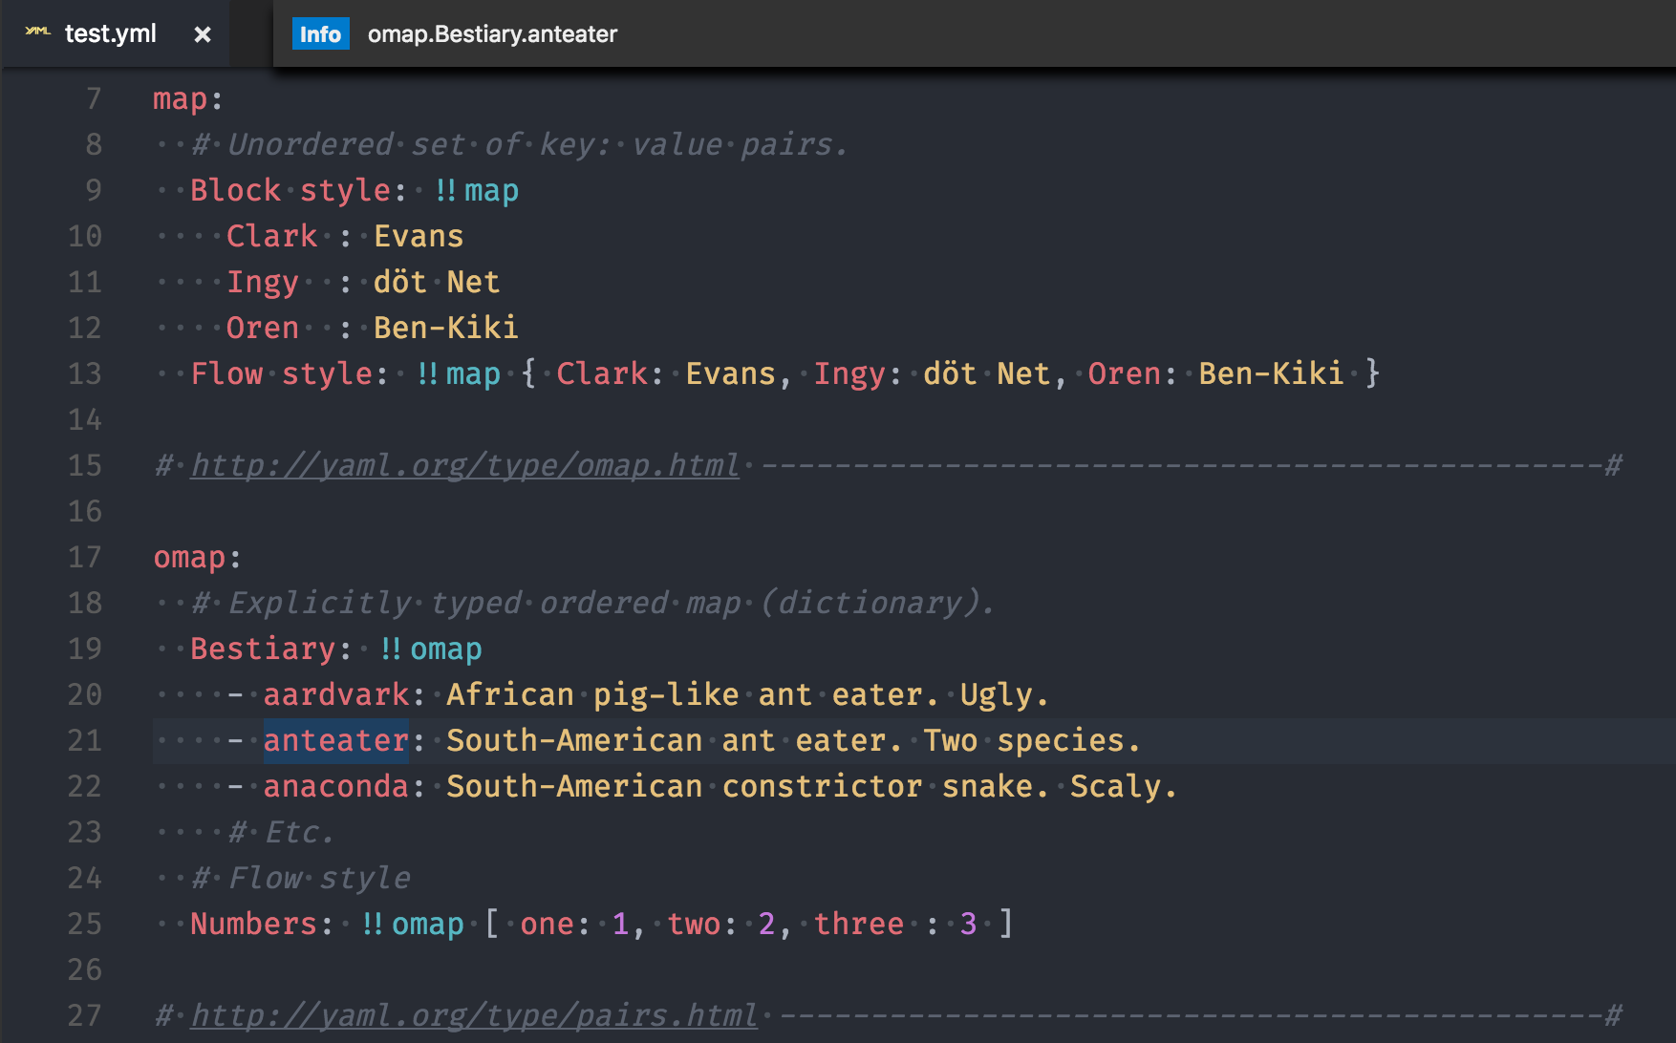1676x1043 pixels.
Task: Open the yaml.org/type/pairs.html link
Action: click(x=474, y=1015)
